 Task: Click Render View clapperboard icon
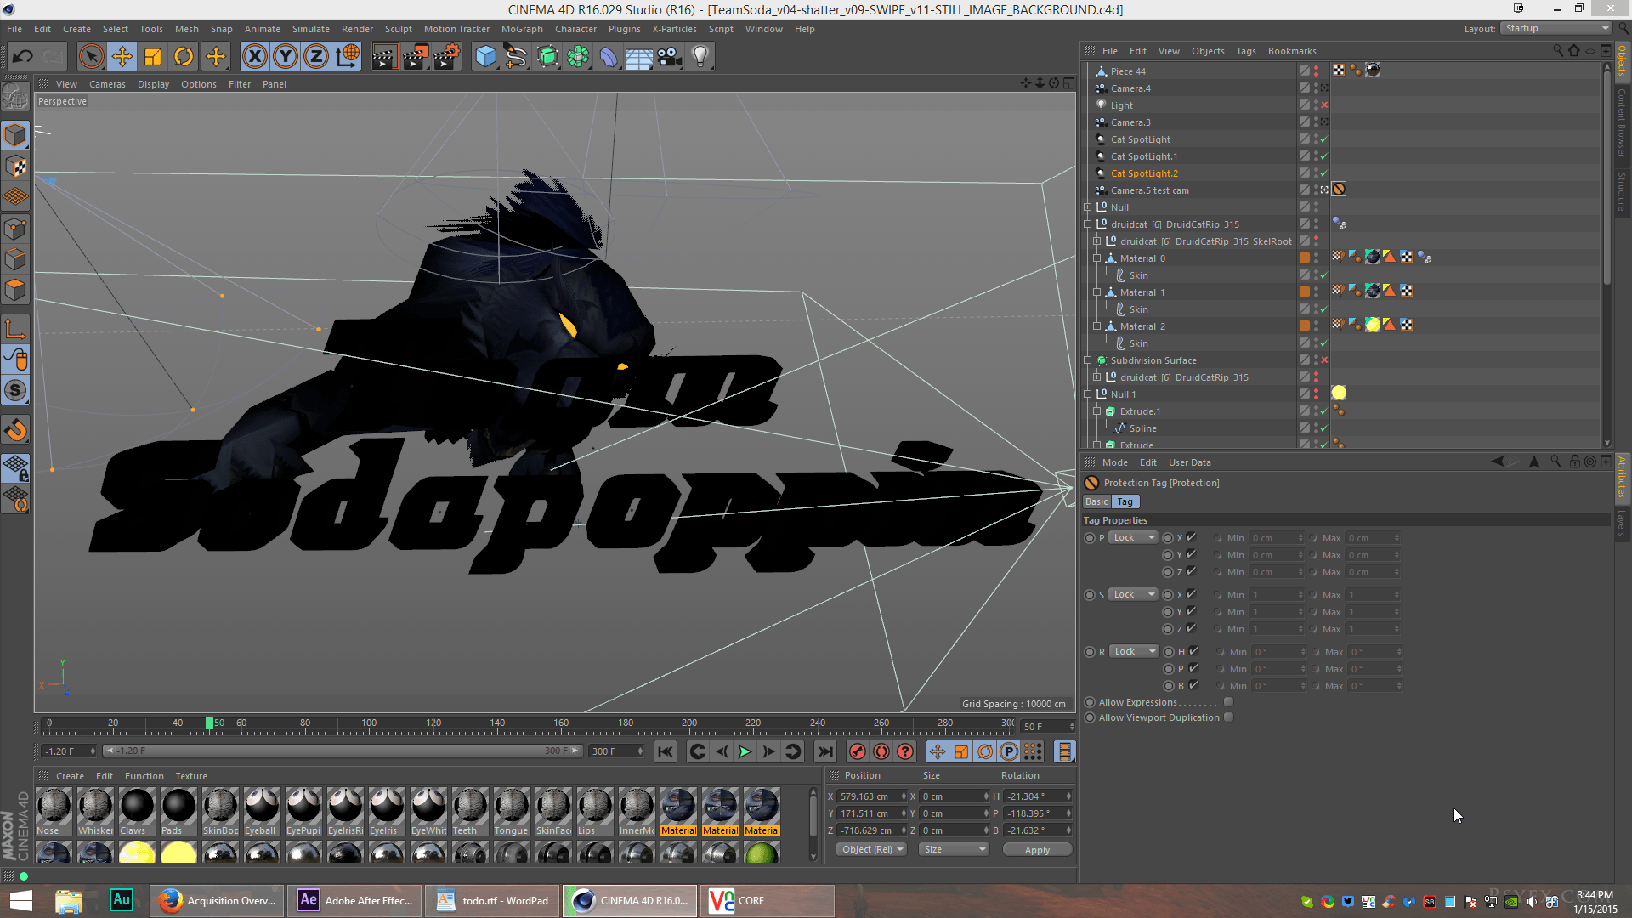point(384,57)
